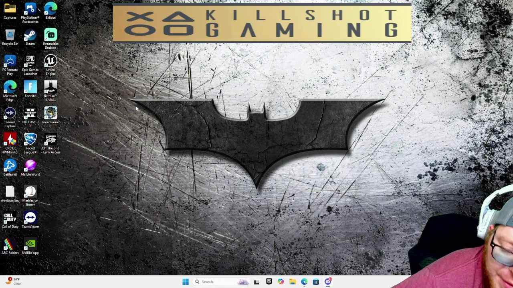Open Sound Capture shortcut
The image size is (513, 288).
coord(10,117)
